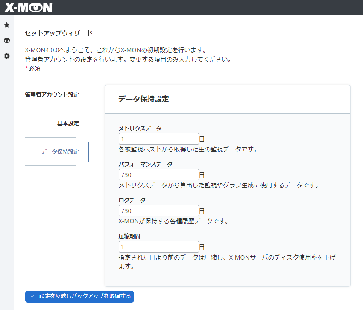This screenshot has height=310, width=363.
Task: Focus the パフォーマンスデータ input field
Action: tap(158, 174)
